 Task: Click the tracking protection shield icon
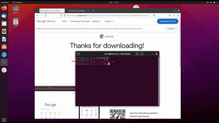61,15
